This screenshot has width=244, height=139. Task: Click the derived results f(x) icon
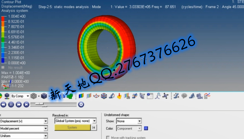pyautogui.click(x=127, y=96)
